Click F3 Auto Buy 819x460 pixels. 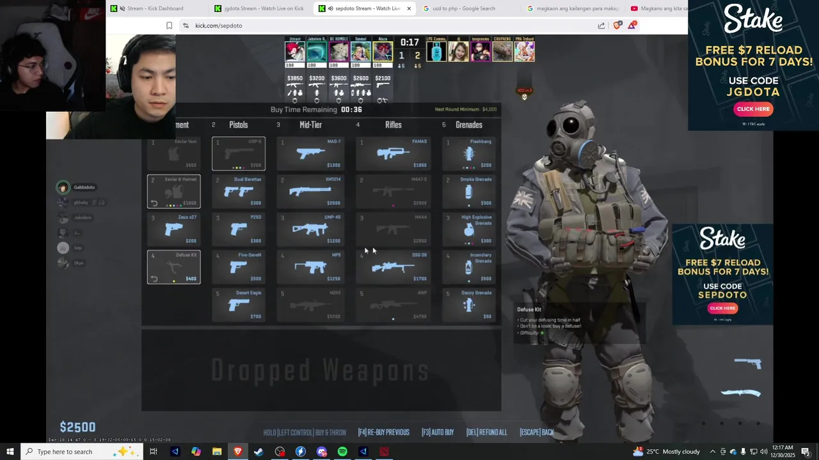(x=438, y=433)
